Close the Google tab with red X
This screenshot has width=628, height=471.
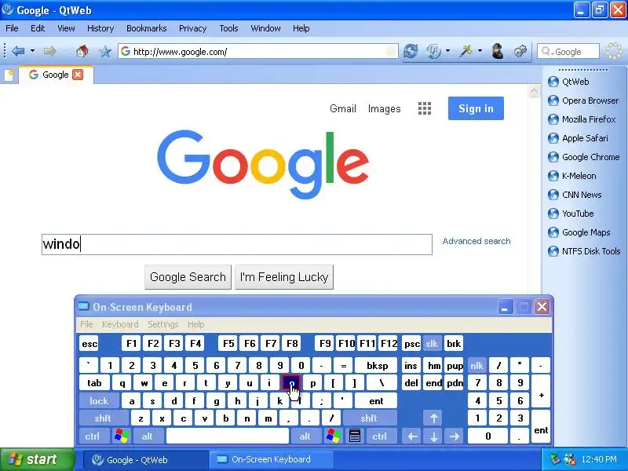pyautogui.click(x=78, y=75)
